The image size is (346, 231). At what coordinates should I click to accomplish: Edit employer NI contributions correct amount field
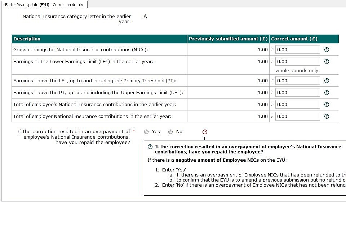[x=297, y=117]
